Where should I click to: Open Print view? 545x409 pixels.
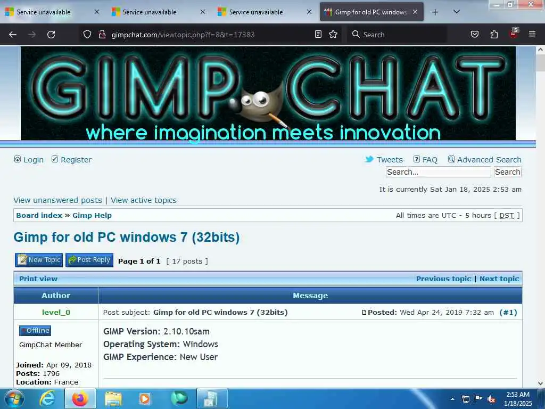[x=38, y=279]
